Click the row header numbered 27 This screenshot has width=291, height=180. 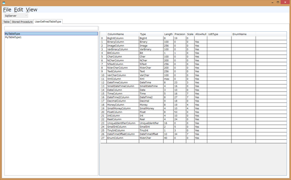pos(103,138)
